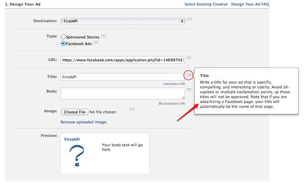Screen dimensions: 305x183
Task: Open the Select Existing Creative link
Action: pos(206,4)
